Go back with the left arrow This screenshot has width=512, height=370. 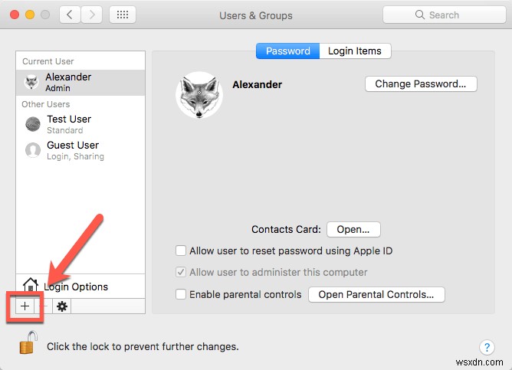click(69, 15)
